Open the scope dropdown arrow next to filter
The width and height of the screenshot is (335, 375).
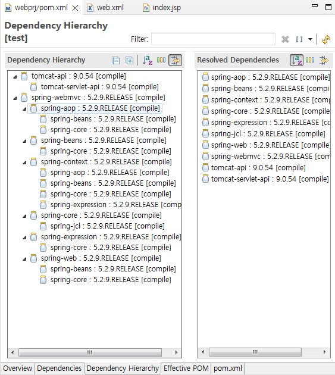pyautogui.click(x=310, y=39)
